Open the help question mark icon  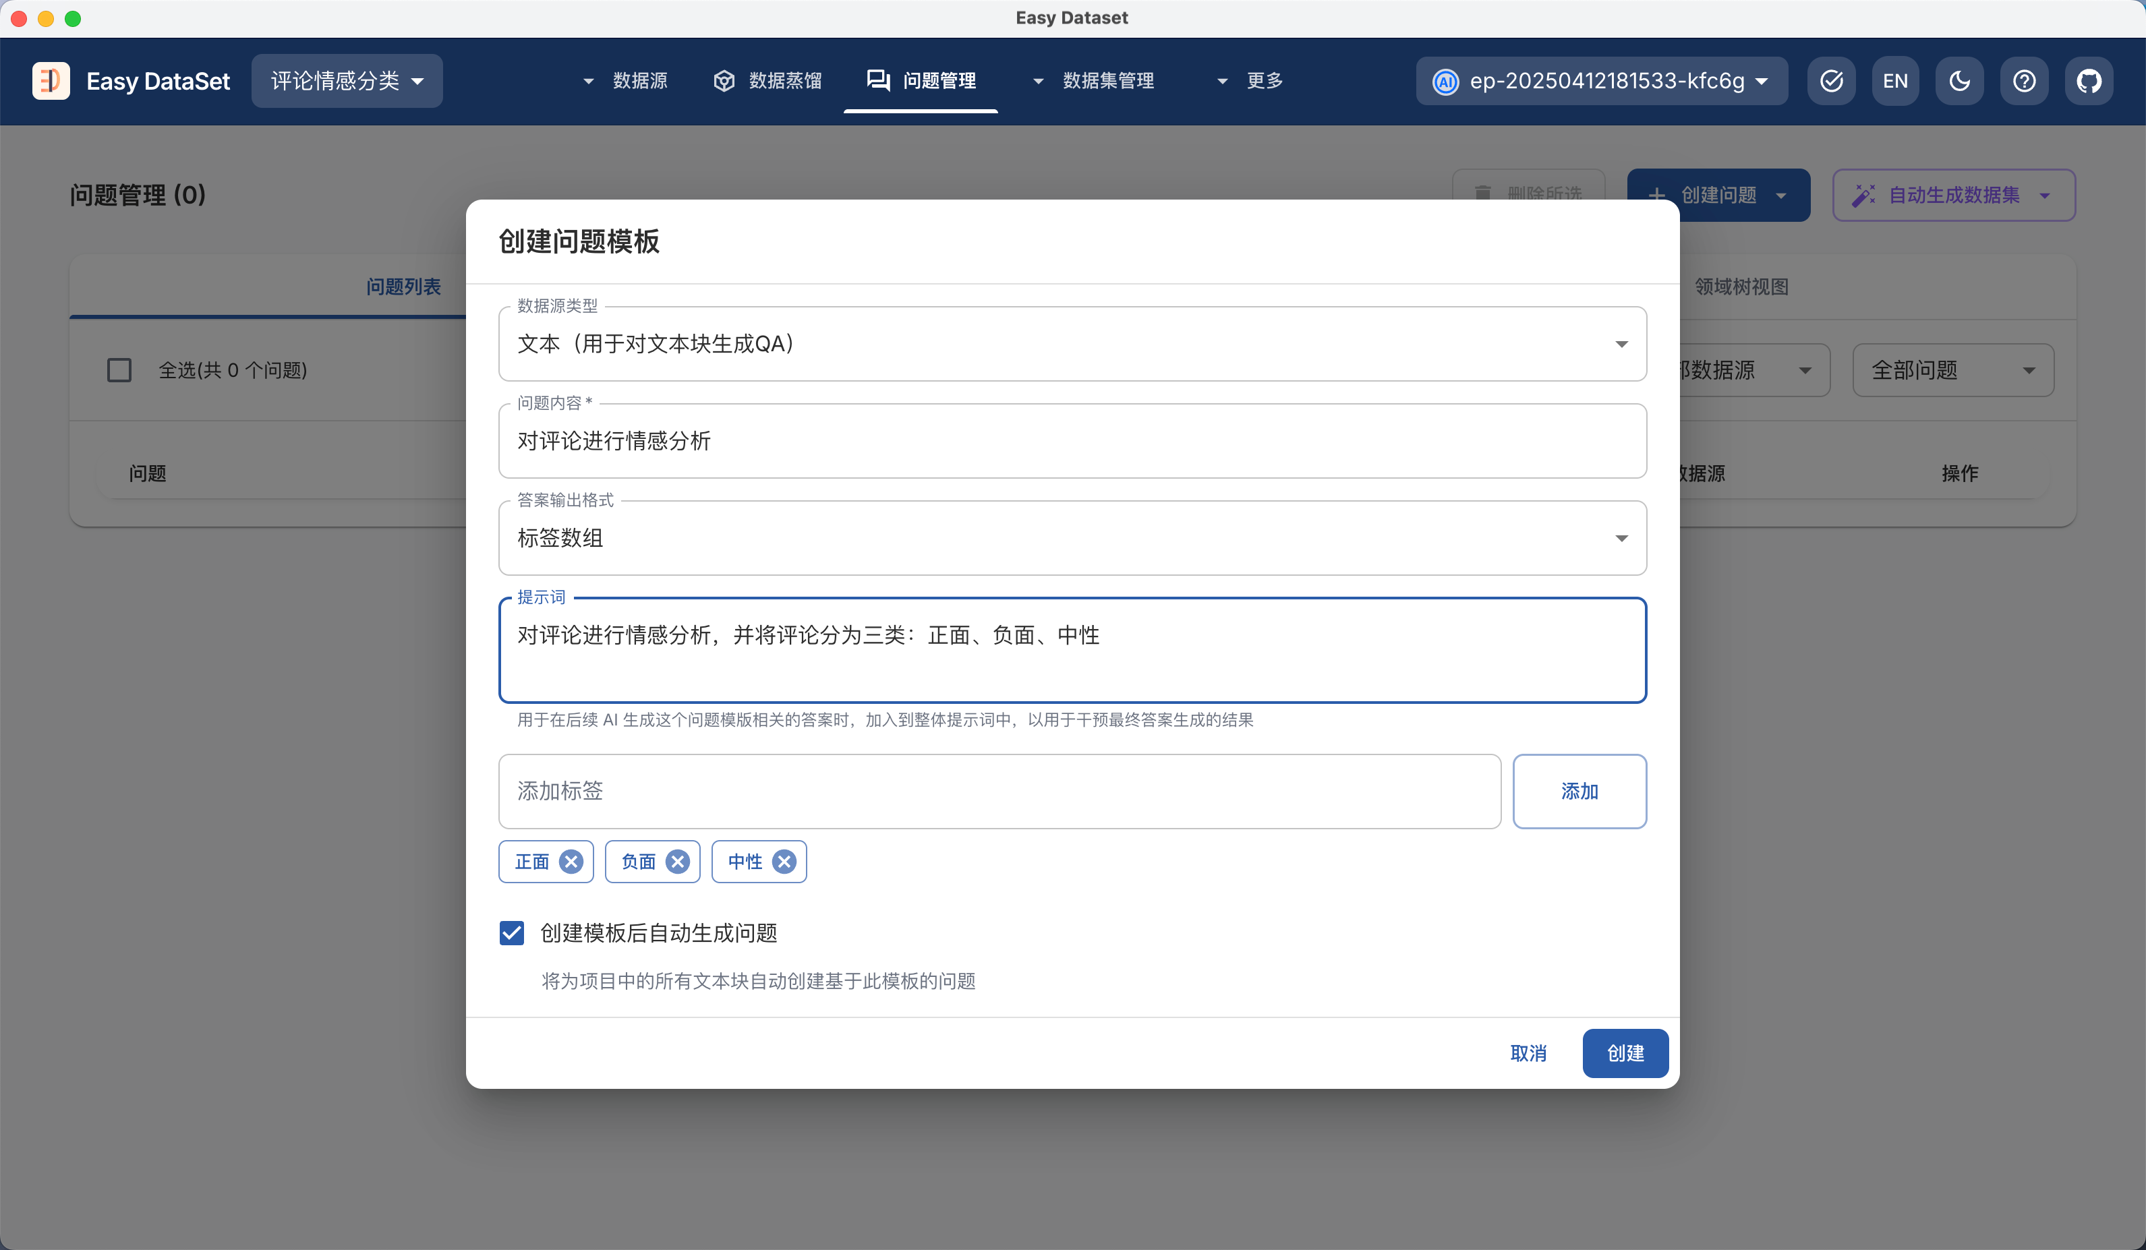click(2023, 81)
